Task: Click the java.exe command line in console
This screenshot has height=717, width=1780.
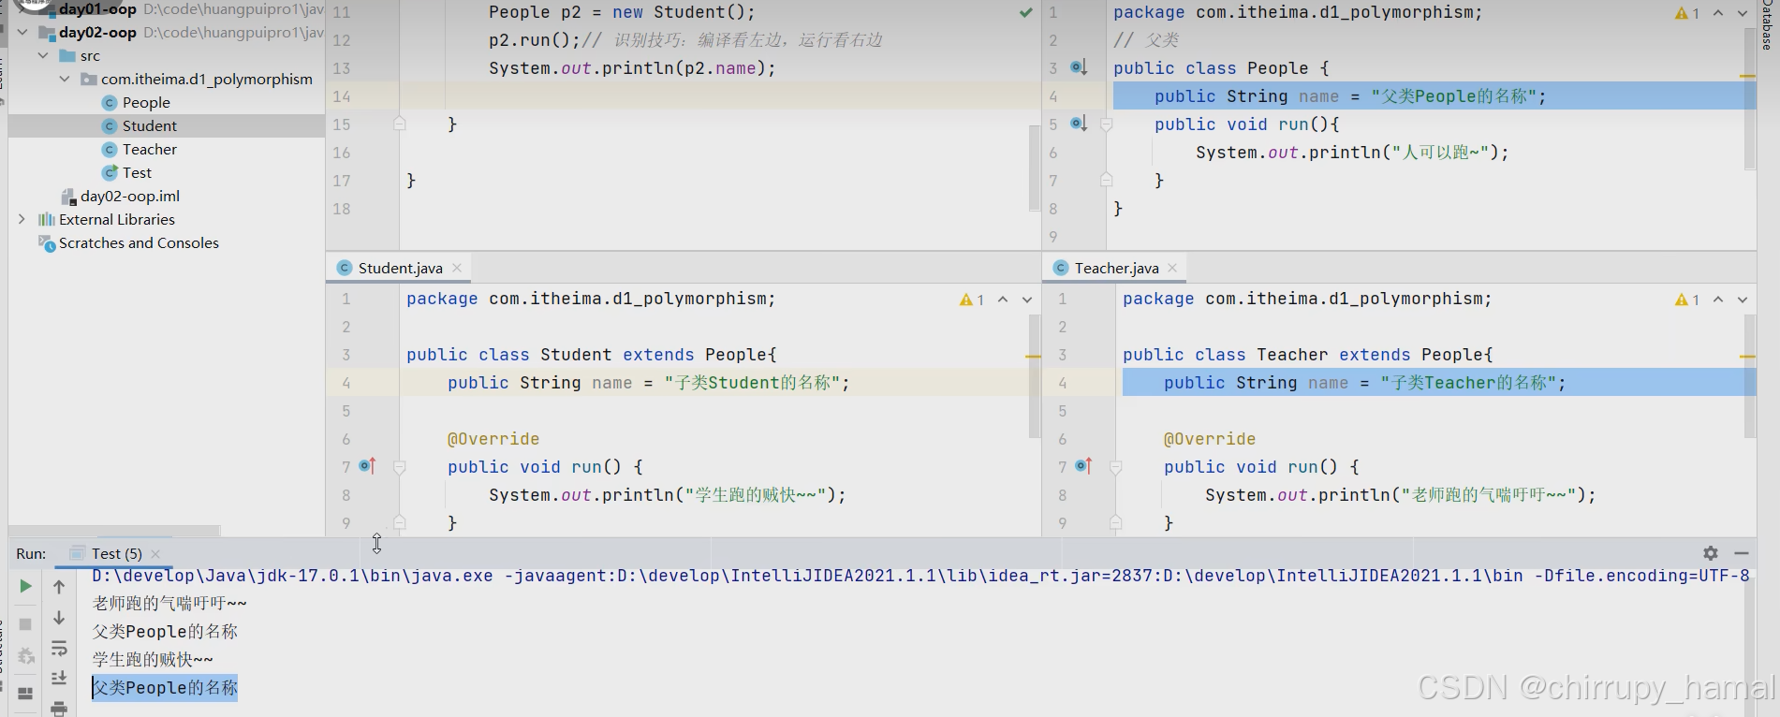Action: [920, 576]
